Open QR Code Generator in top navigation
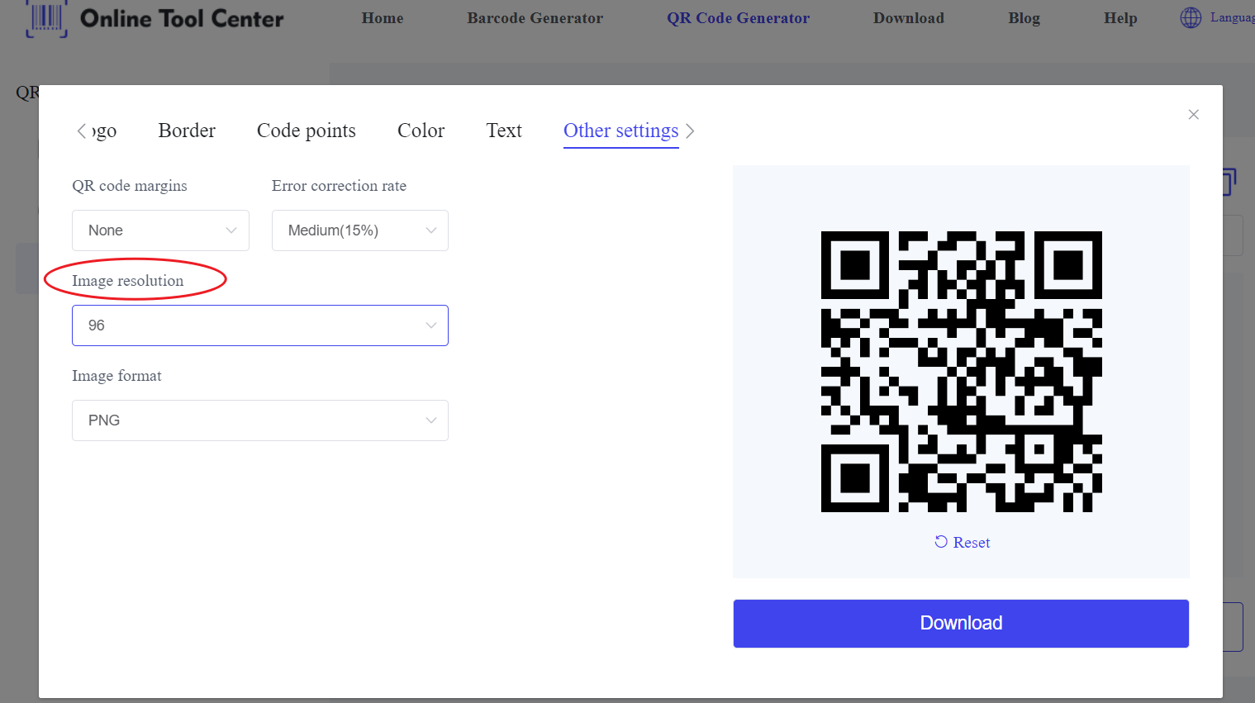The height and width of the screenshot is (703, 1255). click(739, 18)
